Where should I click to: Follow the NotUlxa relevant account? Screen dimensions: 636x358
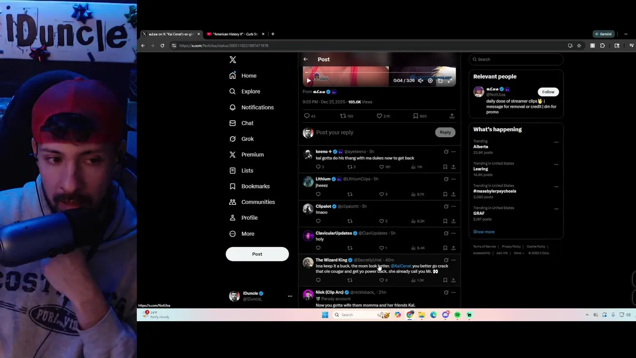[548, 92]
